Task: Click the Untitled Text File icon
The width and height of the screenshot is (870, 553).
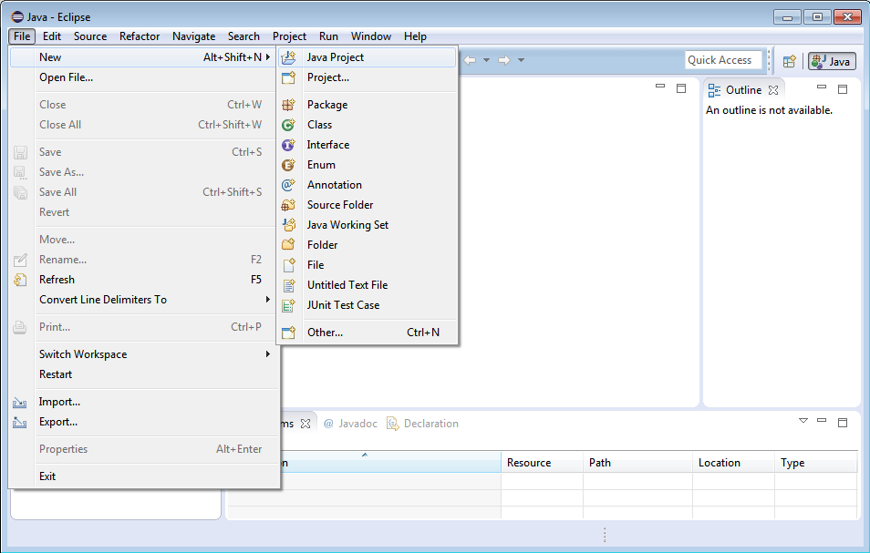Action: pos(288,285)
